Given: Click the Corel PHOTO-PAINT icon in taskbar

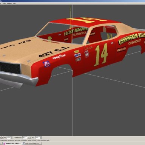Looking at the screenshot, I should [24, 143].
